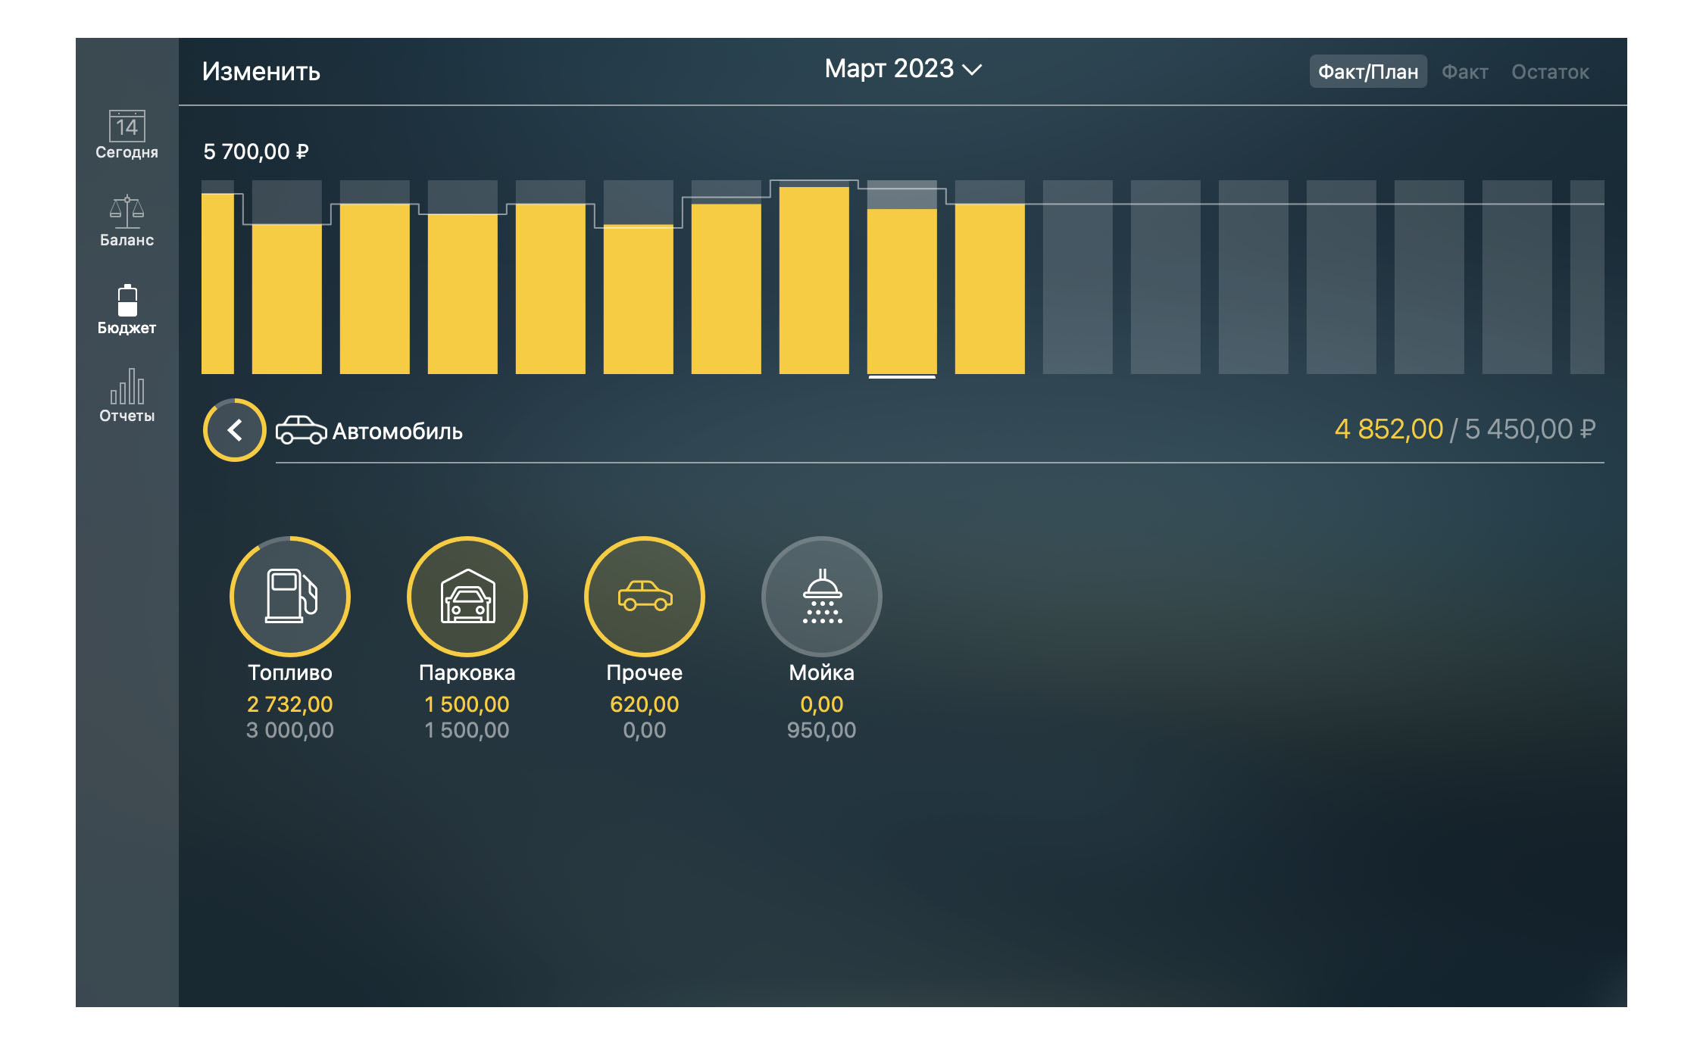Open the Мойка car wash category

822,597
